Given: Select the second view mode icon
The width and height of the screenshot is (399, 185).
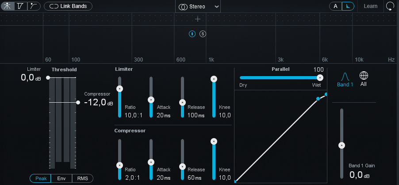Looking at the screenshot, I should [21, 6].
